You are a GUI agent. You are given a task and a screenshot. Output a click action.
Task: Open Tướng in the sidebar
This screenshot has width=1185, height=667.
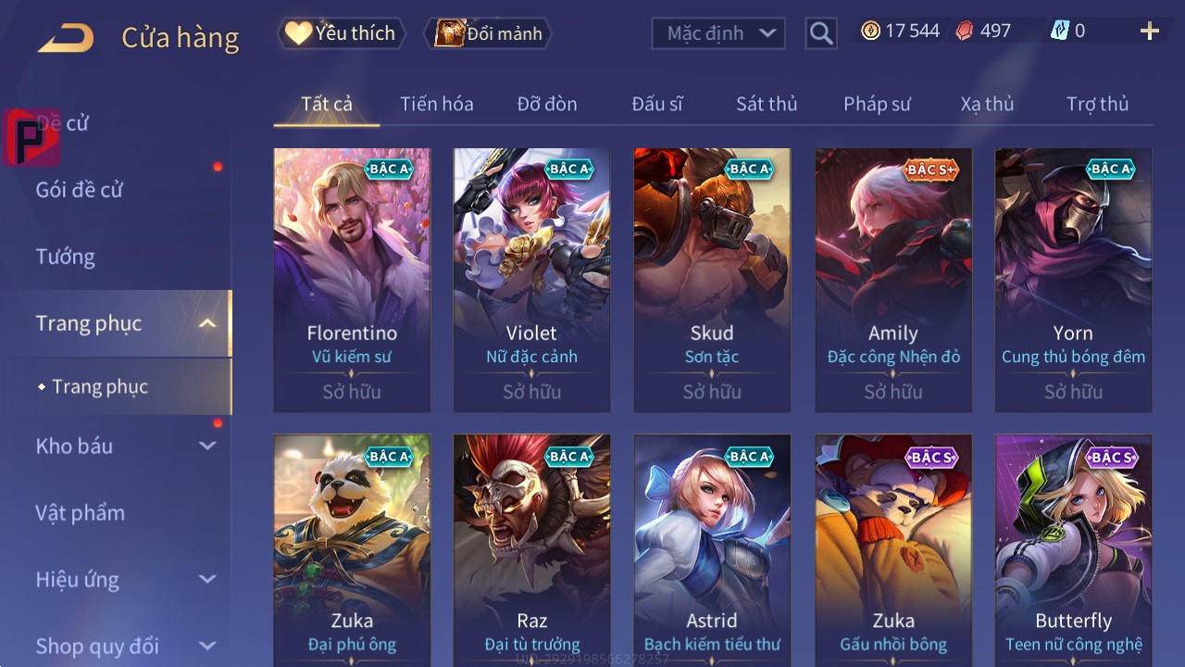66,257
